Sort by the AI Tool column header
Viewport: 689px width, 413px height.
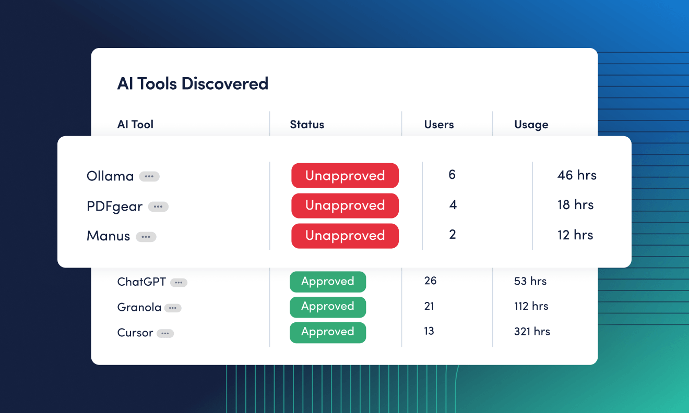click(135, 125)
